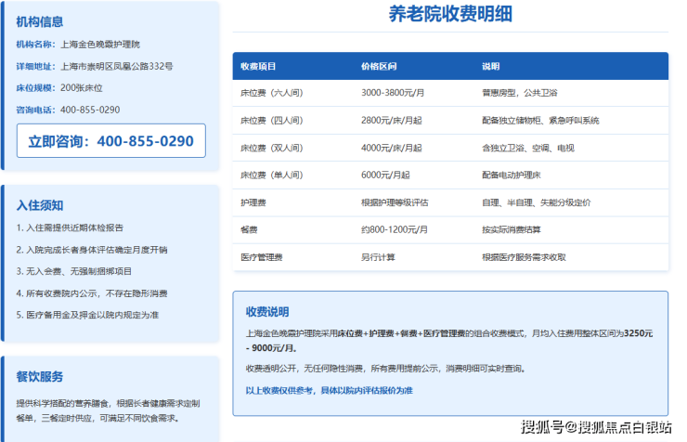Click the 另行计算 cell
This screenshot has width=687, height=442.
(378, 257)
